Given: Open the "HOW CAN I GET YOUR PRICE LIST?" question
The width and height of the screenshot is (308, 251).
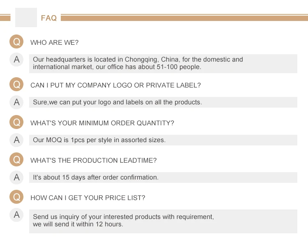Looking at the screenshot, I should point(87,198).
